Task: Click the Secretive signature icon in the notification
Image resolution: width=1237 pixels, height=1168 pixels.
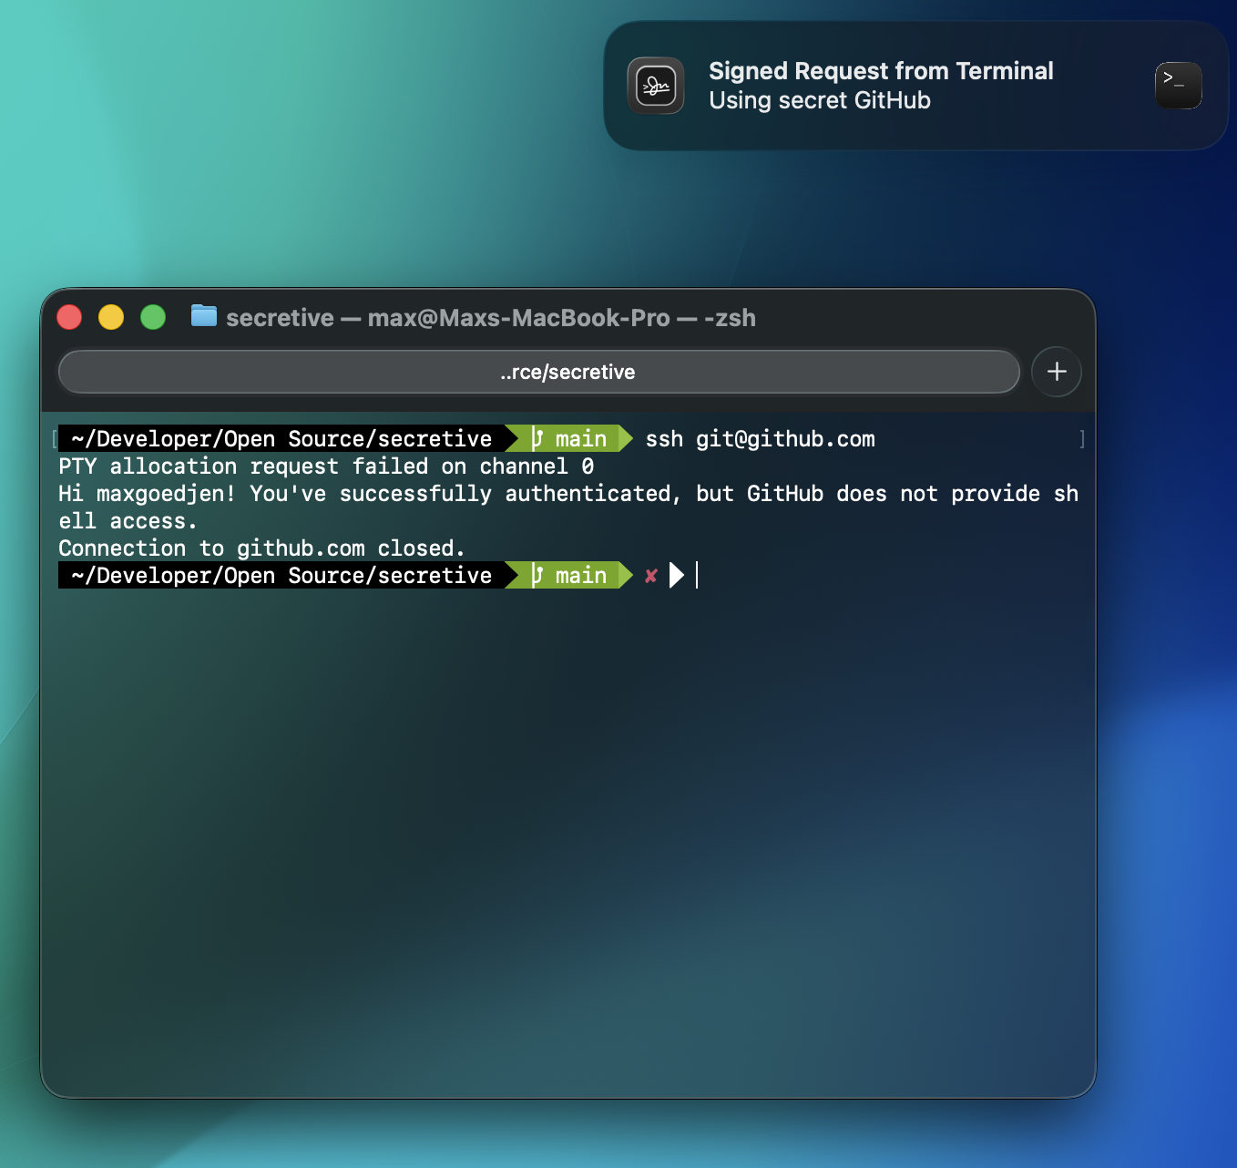Action: [655, 85]
